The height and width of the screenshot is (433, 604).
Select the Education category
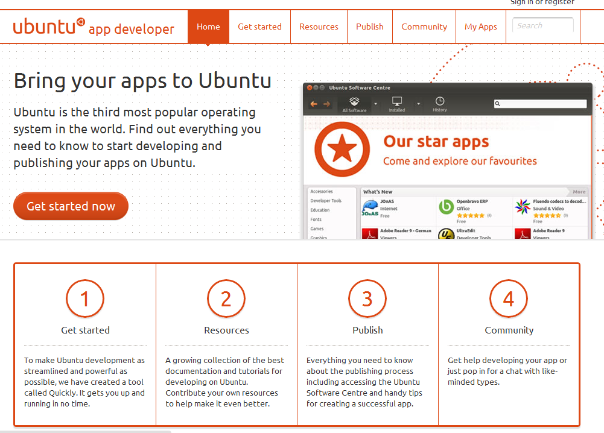[x=320, y=210]
